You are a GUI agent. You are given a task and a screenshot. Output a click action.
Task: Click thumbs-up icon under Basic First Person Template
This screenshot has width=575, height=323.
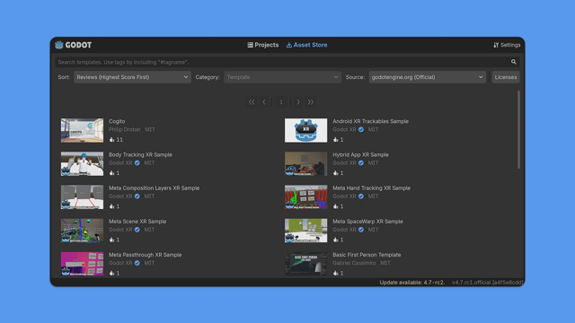[335, 273]
